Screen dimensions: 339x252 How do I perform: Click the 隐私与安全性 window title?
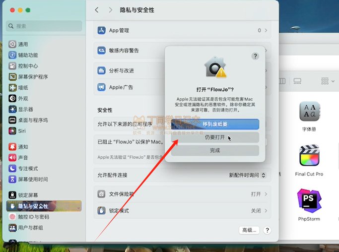pos(137,10)
